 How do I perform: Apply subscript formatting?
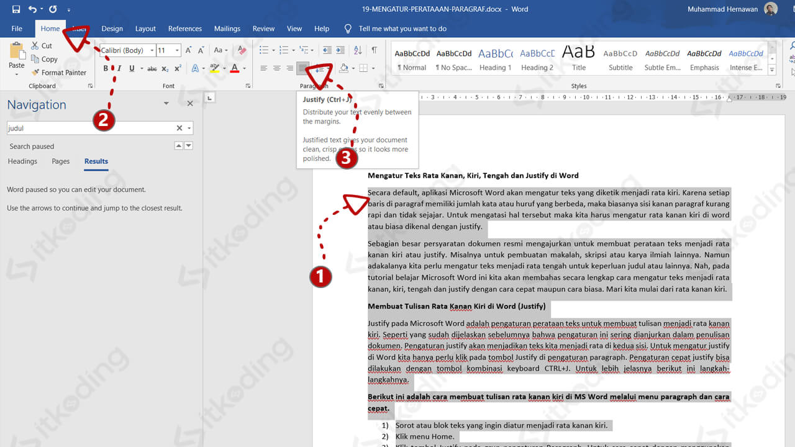[165, 68]
